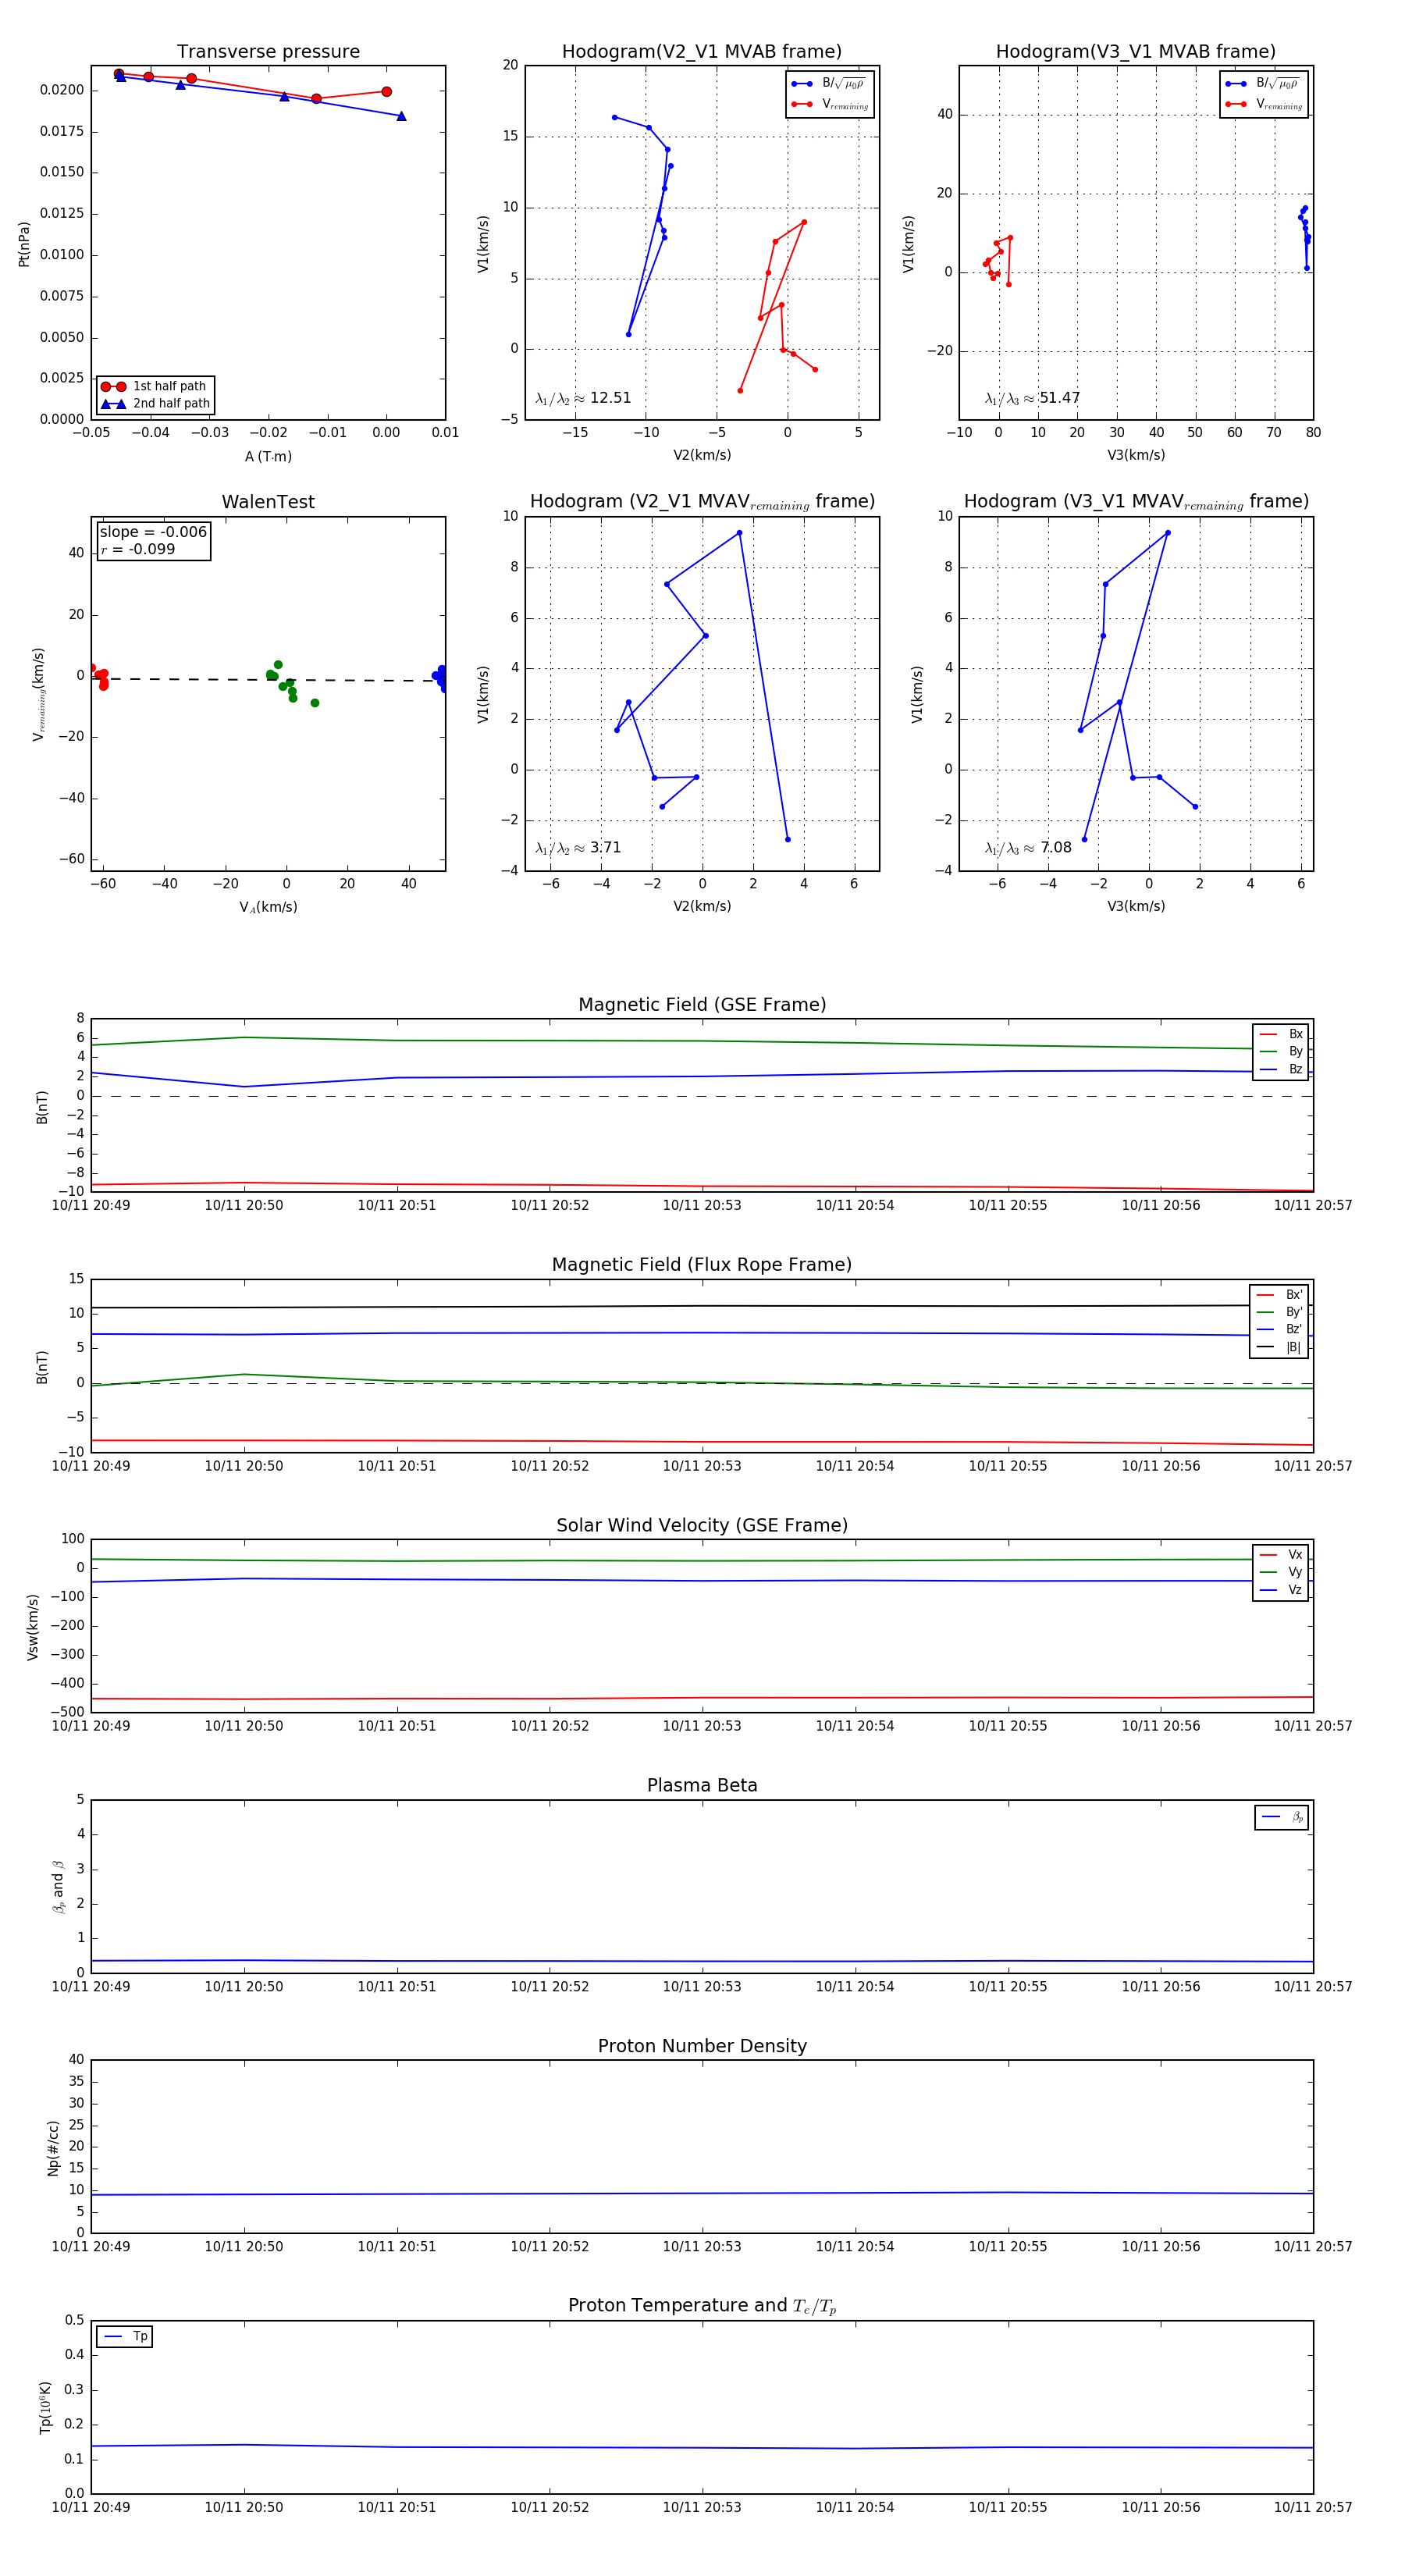Image resolution: width=1405 pixels, height=2576 pixels.
Task: Select the "|B|" legend entry in Flux Rope panel
Action: tap(1279, 1347)
